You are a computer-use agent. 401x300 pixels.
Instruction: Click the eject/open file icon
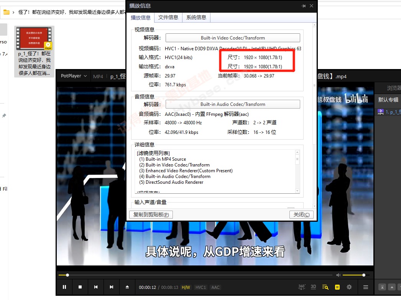pos(127,287)
